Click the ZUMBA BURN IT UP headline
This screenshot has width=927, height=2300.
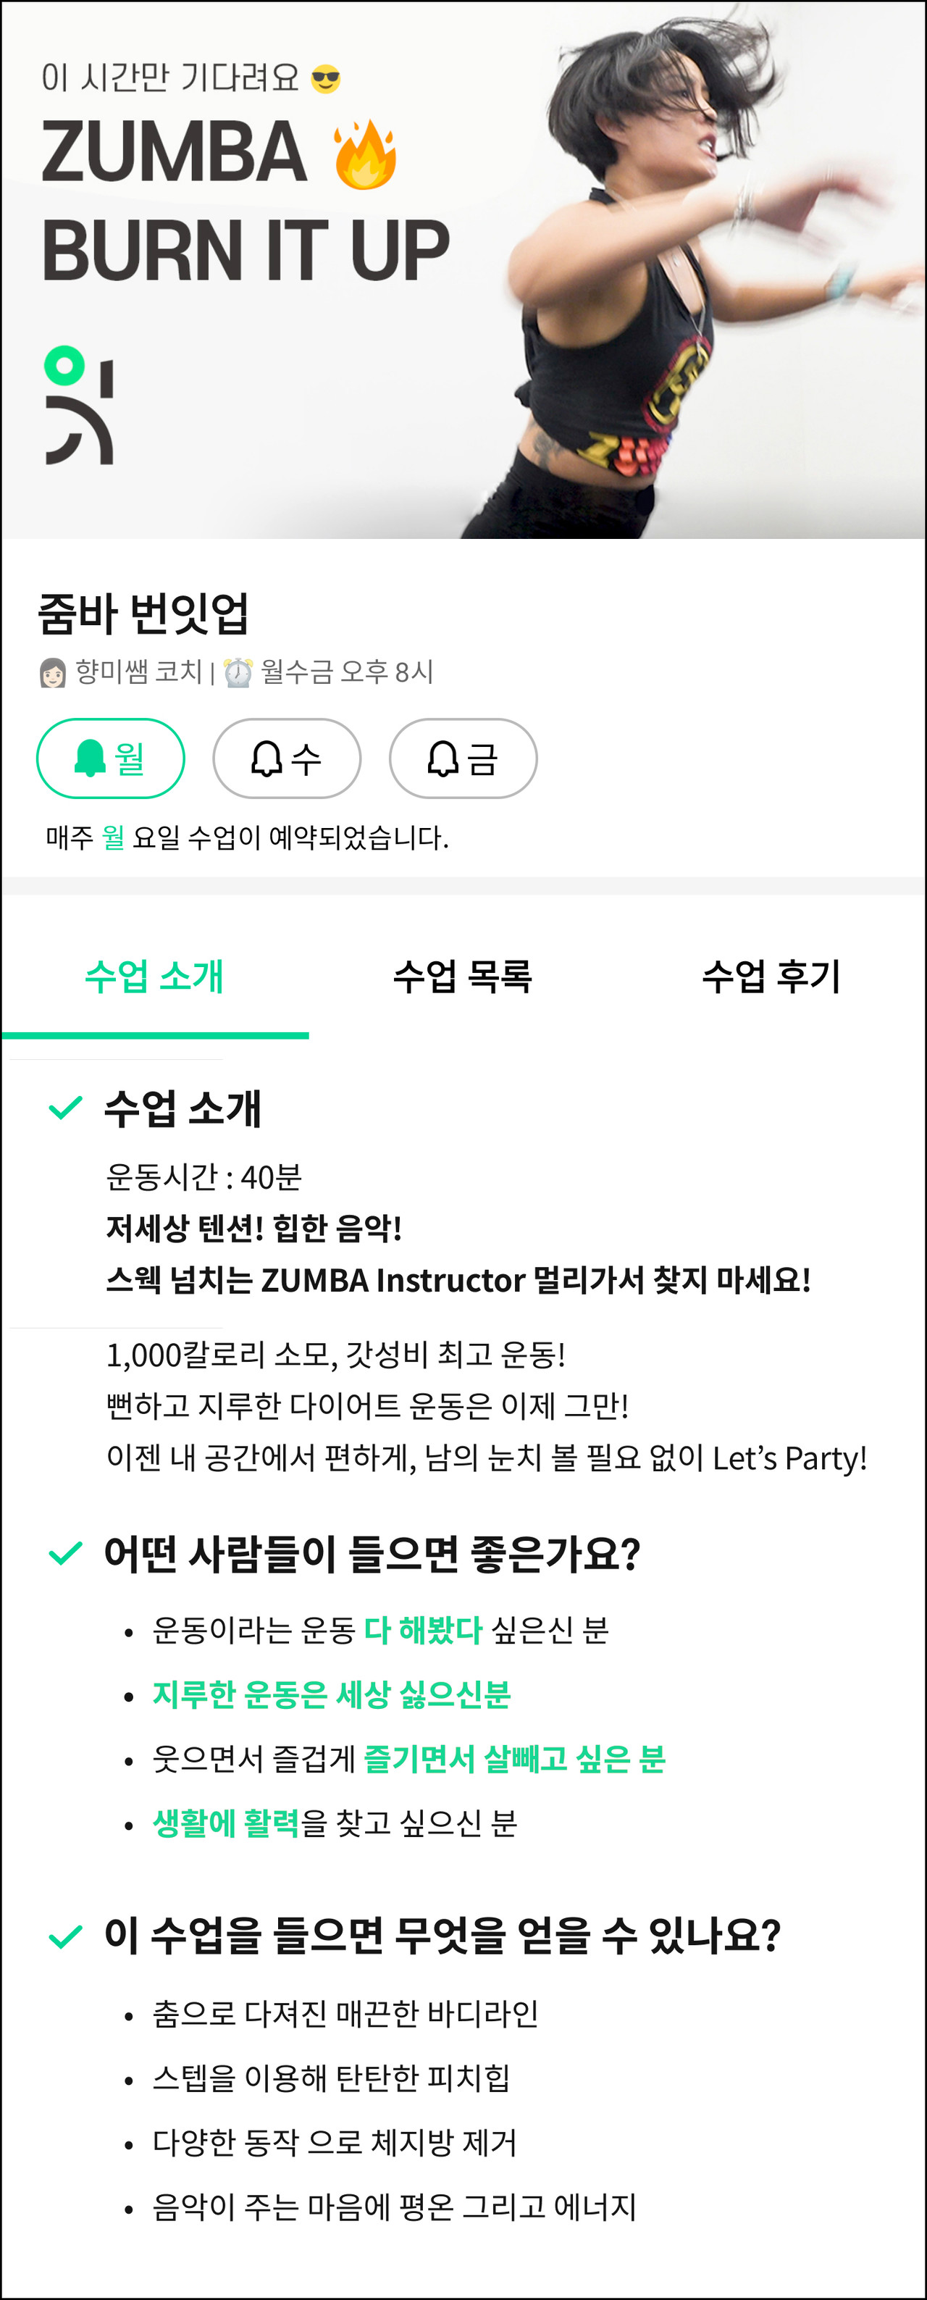tap(246, 201)
